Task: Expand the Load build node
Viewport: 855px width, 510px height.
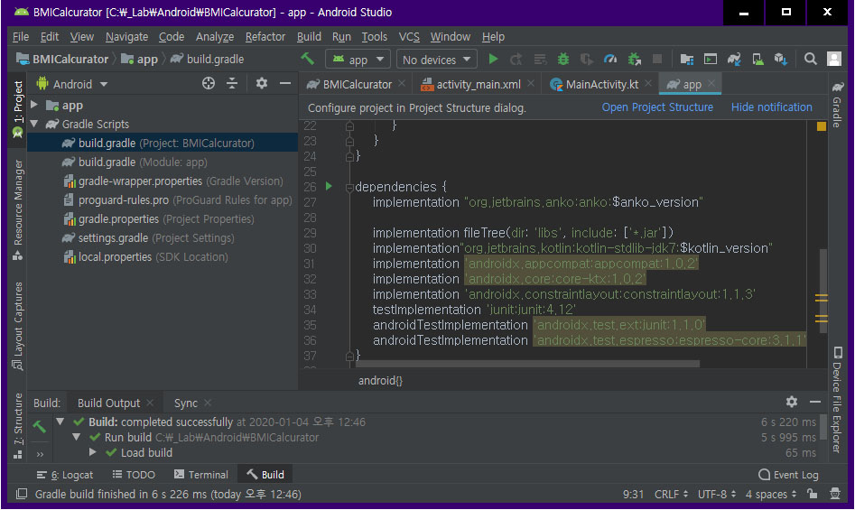Action: (93, 452)
